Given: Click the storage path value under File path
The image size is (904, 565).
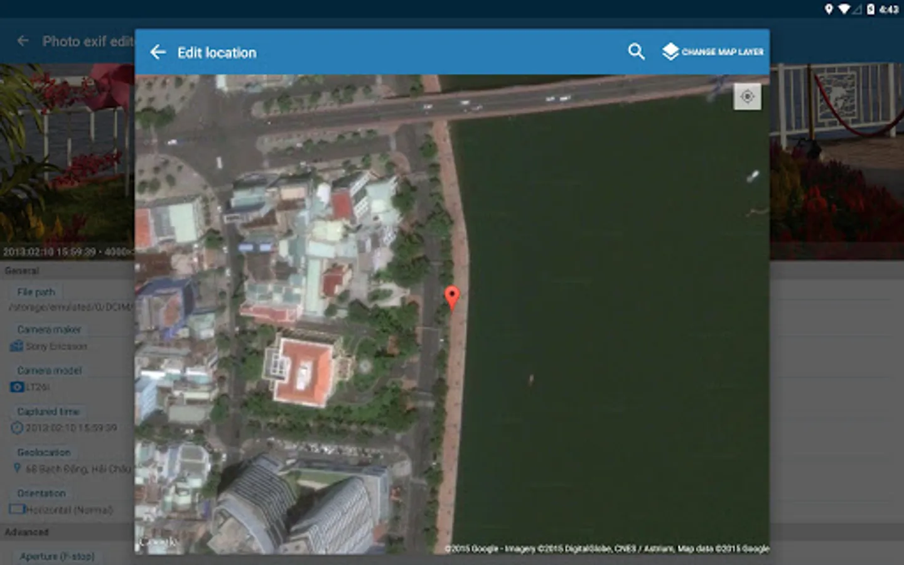Looking at the screenshot, I should 72,307.
